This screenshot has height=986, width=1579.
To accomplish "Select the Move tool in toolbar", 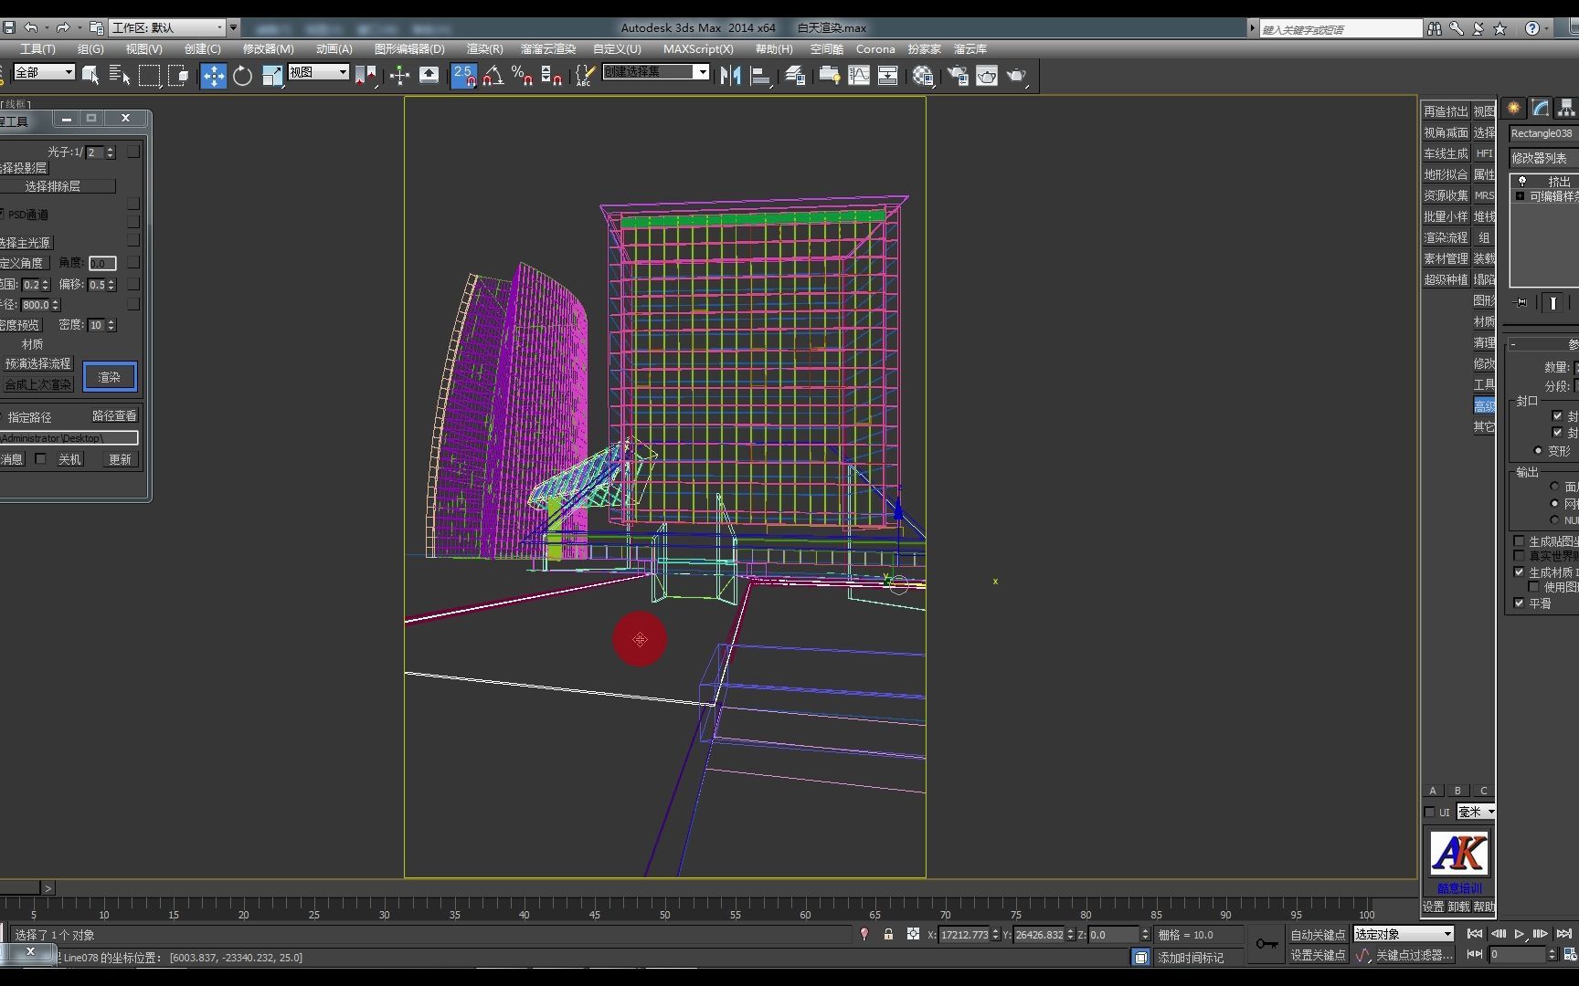I will point(213,76).
